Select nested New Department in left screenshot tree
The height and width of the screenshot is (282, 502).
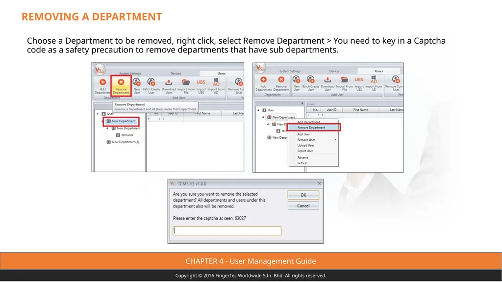pyautogui.click(x=126, y=128)
